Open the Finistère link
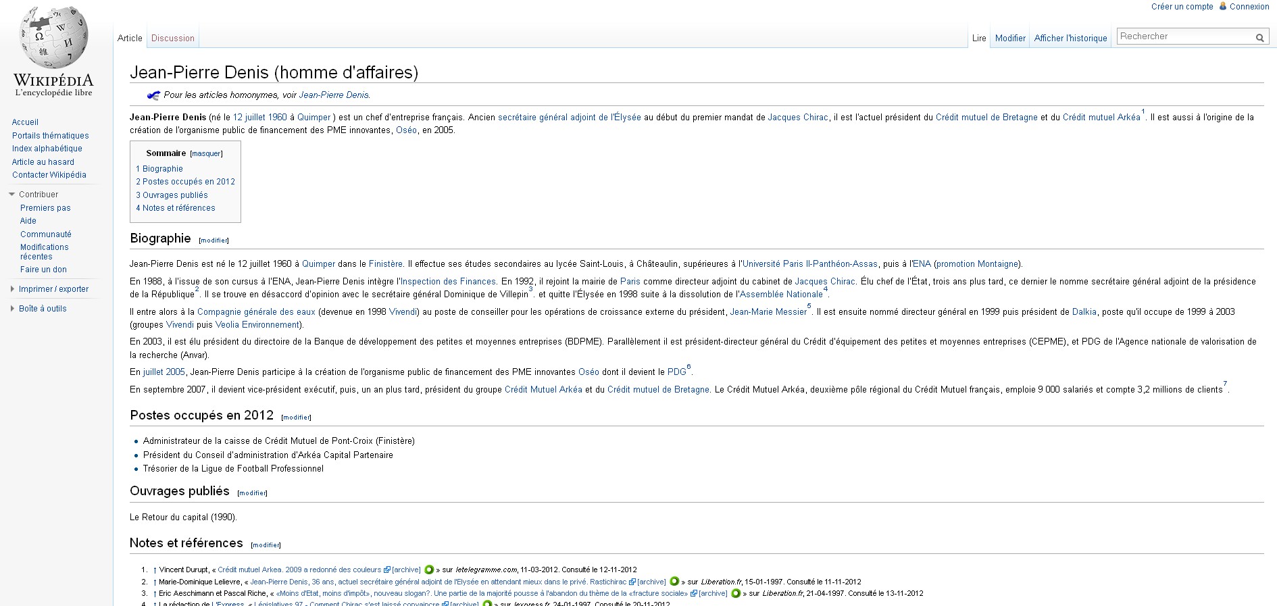 (x=386, y=264)
